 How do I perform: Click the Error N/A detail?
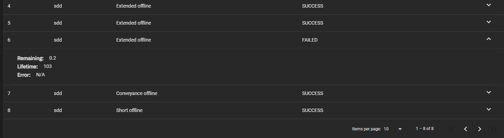pos(40,75)
